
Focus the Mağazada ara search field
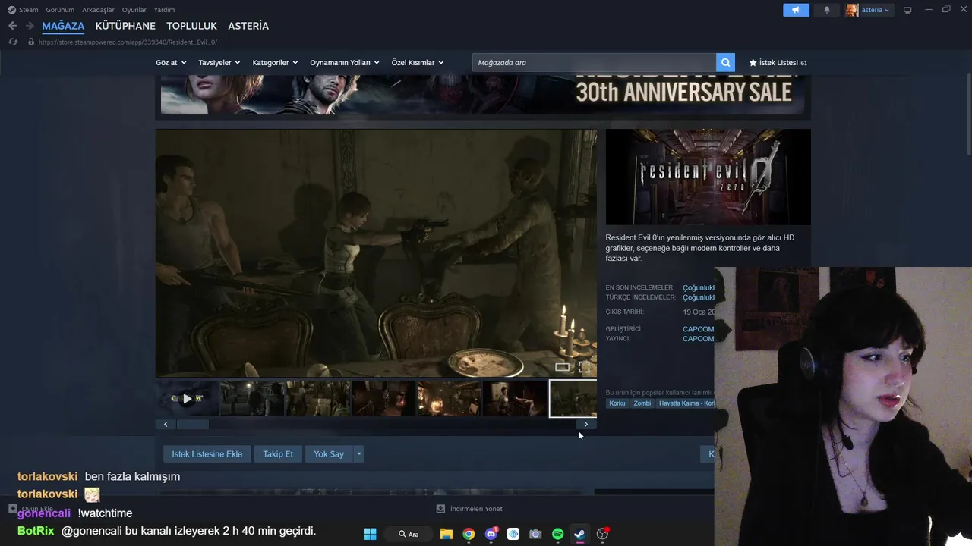[x=594, y=63]
